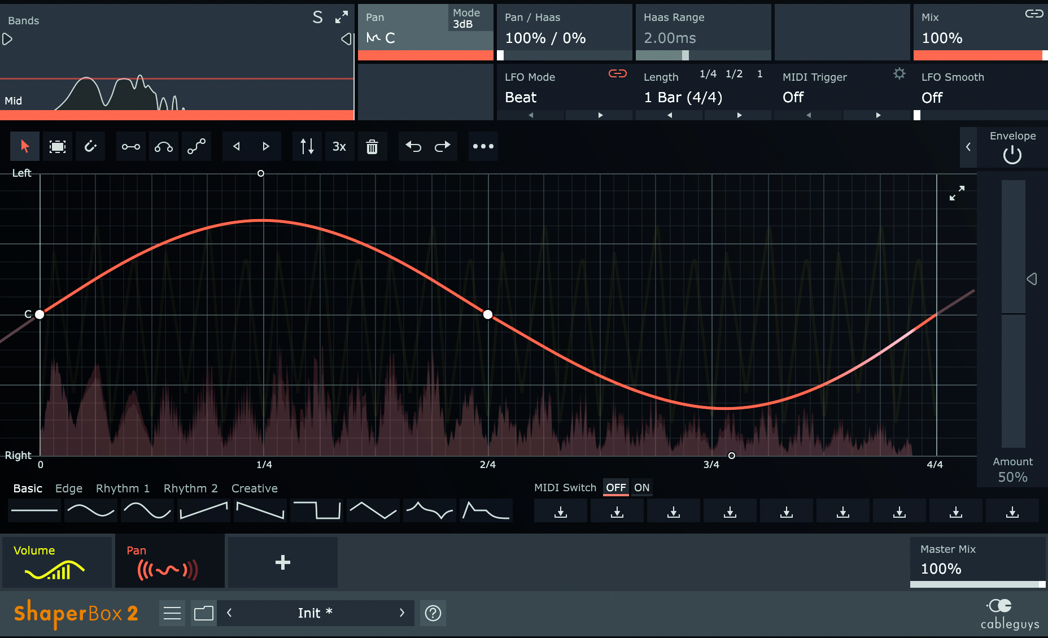Load the square wave preset
The height and width of the screenshot is (638, 1048).
tap(317, 510)
